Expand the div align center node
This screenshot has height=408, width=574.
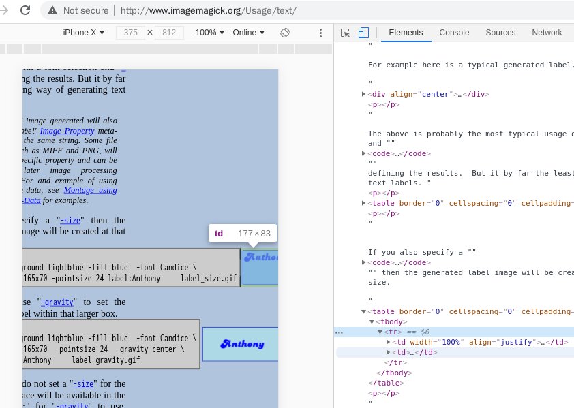click(363, 94)
